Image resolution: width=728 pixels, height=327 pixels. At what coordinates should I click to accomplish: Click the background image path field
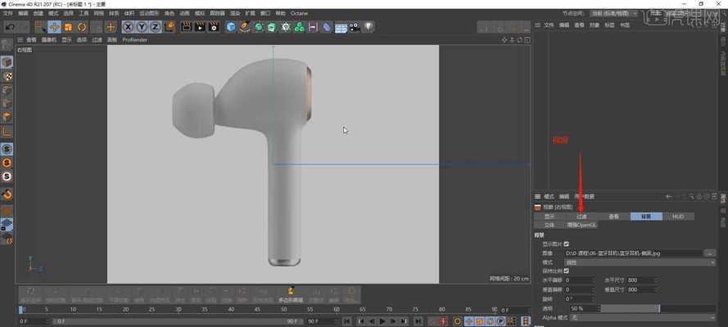[633, 253]
